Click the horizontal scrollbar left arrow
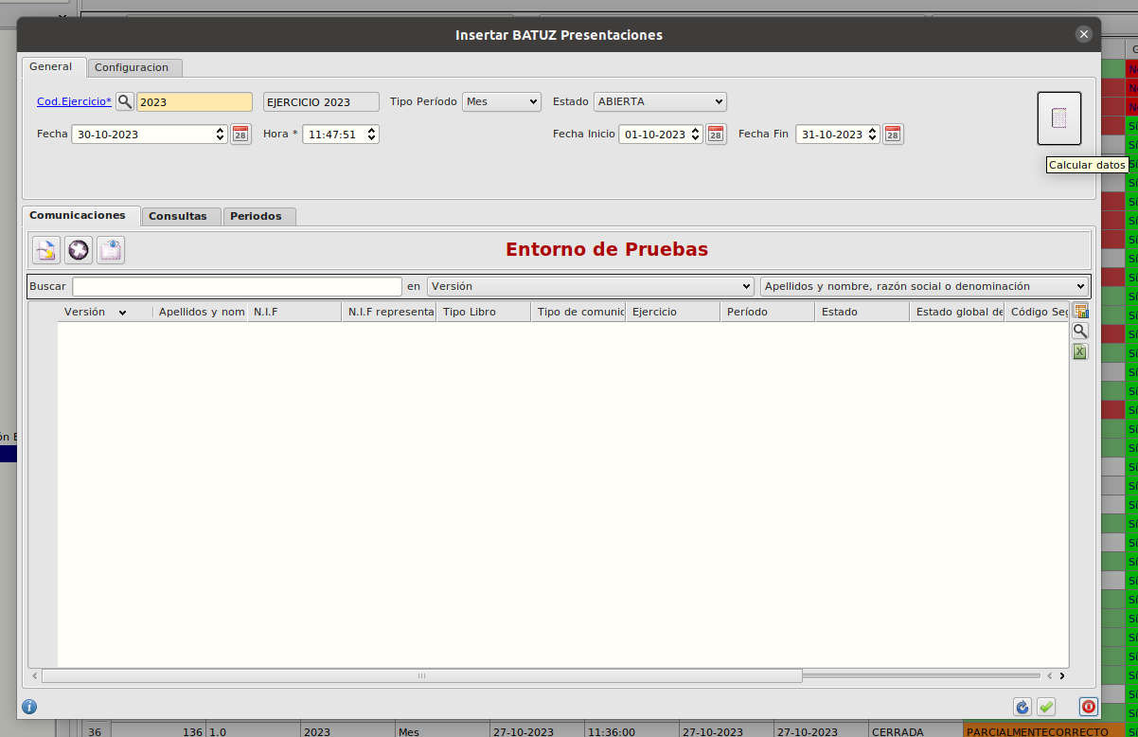 click(x=35, y=676)
